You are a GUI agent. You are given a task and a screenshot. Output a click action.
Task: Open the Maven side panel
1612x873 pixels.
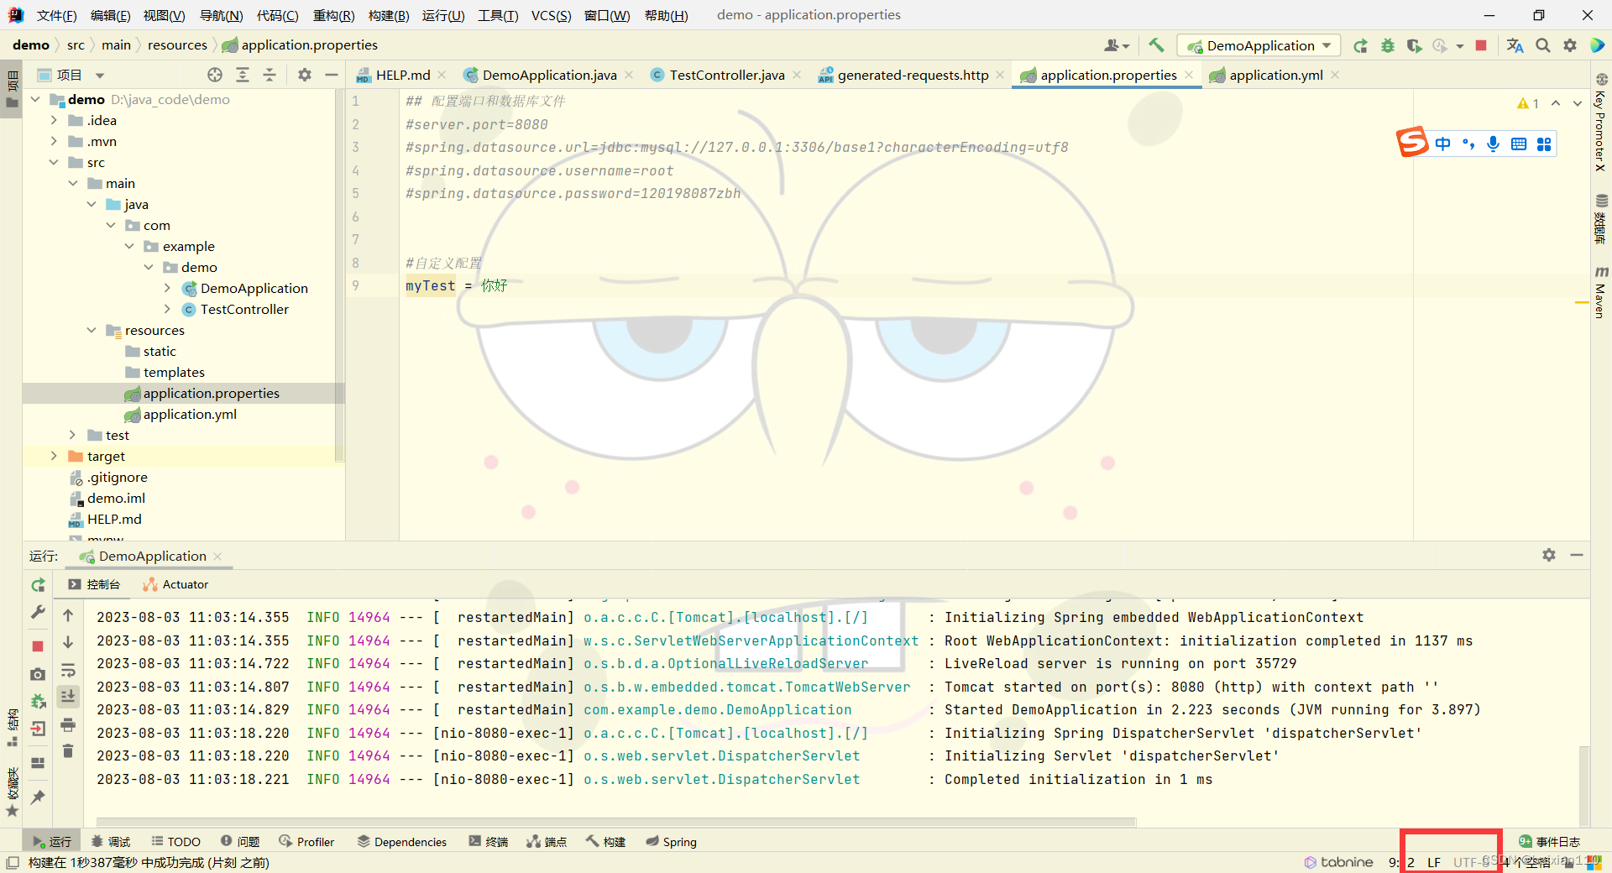[x=1601, y=292]
